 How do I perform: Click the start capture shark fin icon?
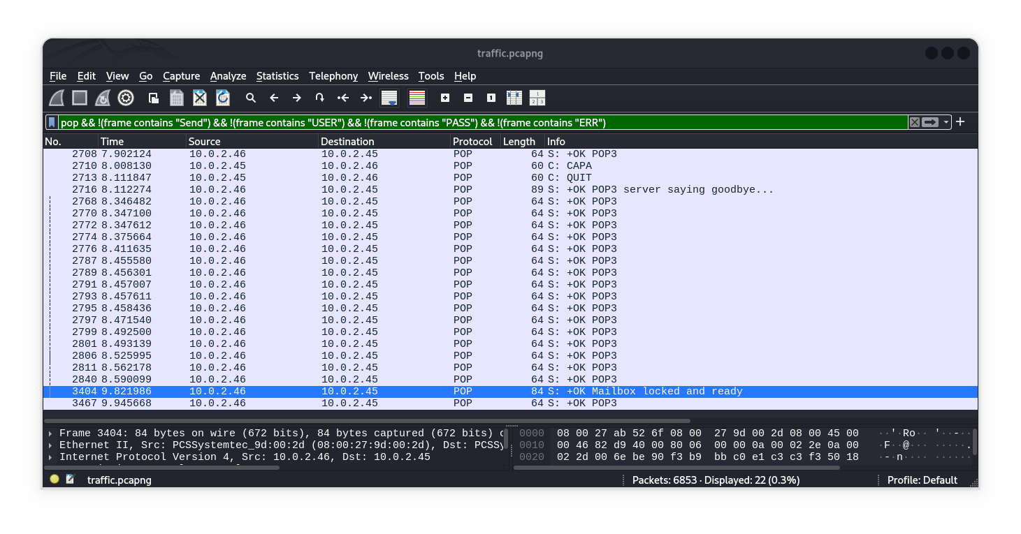57,98
